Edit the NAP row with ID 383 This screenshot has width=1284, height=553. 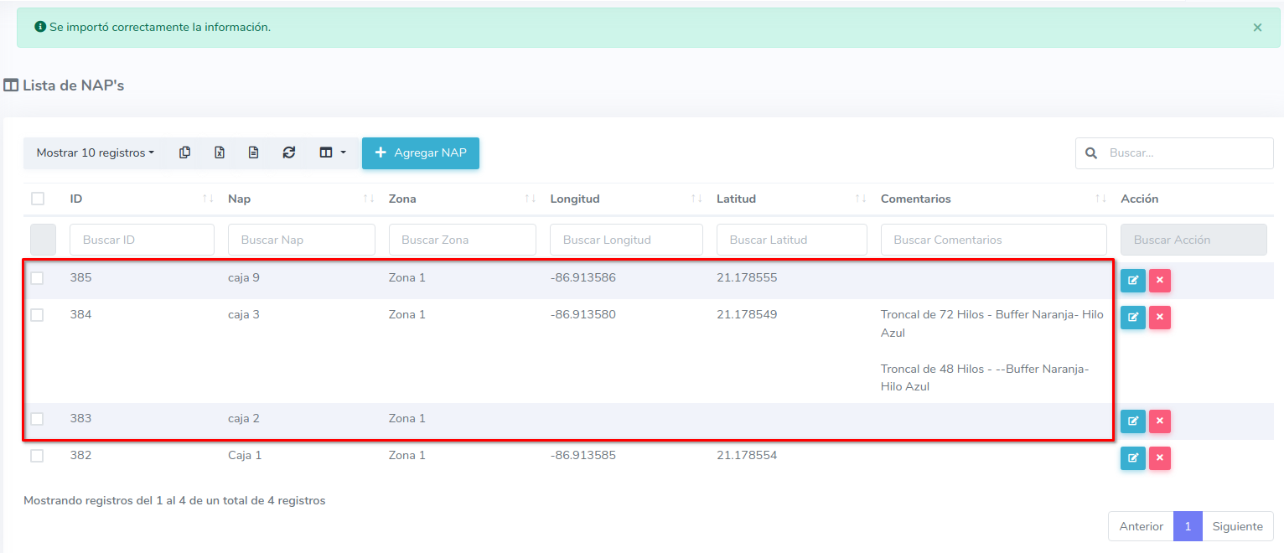point(1132,421)
